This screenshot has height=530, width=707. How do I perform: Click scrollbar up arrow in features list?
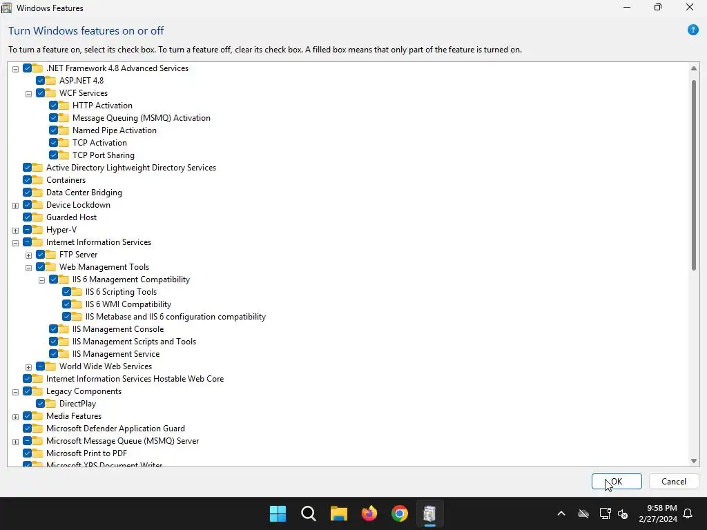pos(693,68)
